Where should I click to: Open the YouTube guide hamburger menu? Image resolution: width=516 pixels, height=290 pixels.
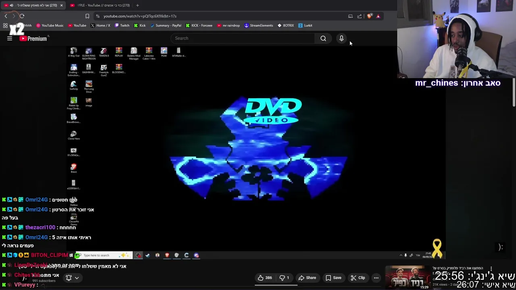(x=10, y=38)
